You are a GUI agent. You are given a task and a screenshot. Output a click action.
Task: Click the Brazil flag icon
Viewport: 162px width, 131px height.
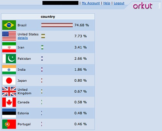(x=9, y=25)
